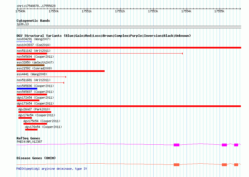Open the nsv545696 (Cooper2011) label
The height and width of the screenshot is (177, 249).
[35, 86]
